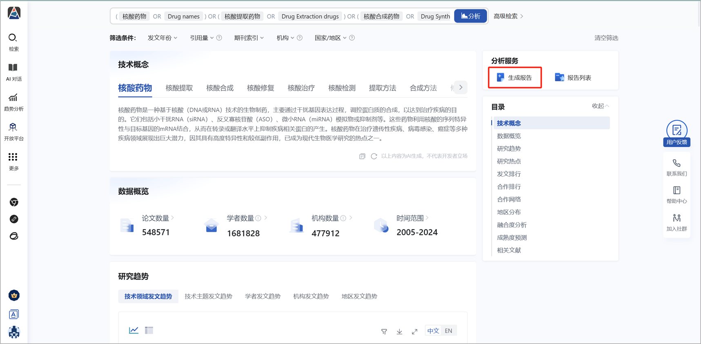
Task: Jump to 数据概览 in 目录
Action: 509,136
